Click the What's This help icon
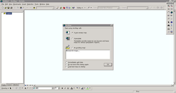 point(74,8)
